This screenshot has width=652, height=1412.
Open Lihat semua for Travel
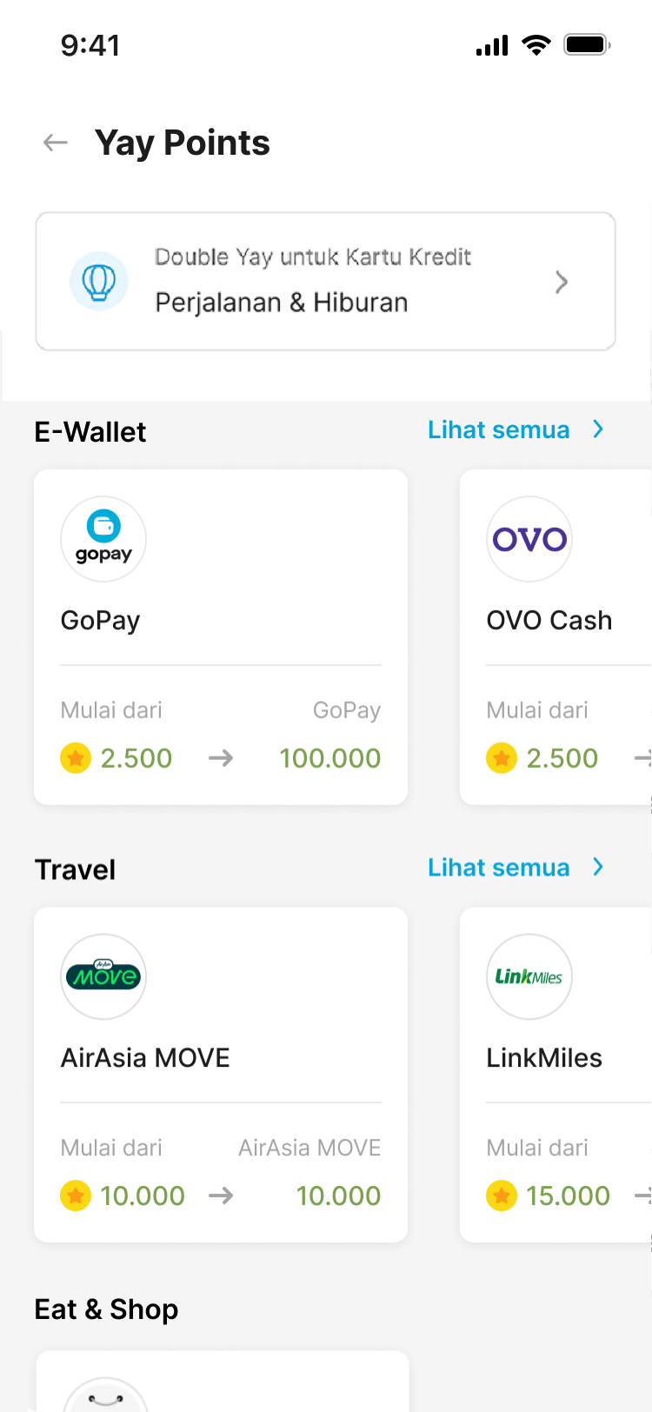point(499,867)
